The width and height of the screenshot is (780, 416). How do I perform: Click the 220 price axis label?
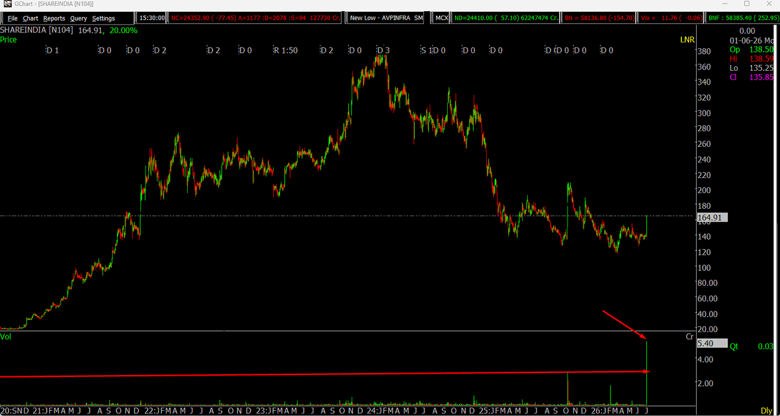(704, 175)
